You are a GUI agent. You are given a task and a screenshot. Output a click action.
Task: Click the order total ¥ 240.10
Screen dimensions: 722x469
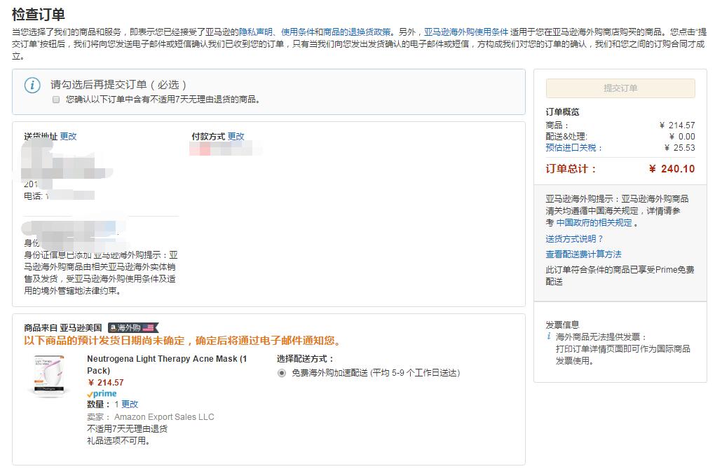click(x=672, y=169)
